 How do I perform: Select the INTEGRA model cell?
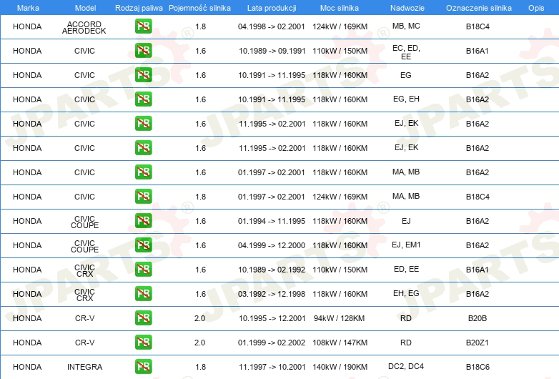click(85, 367)
